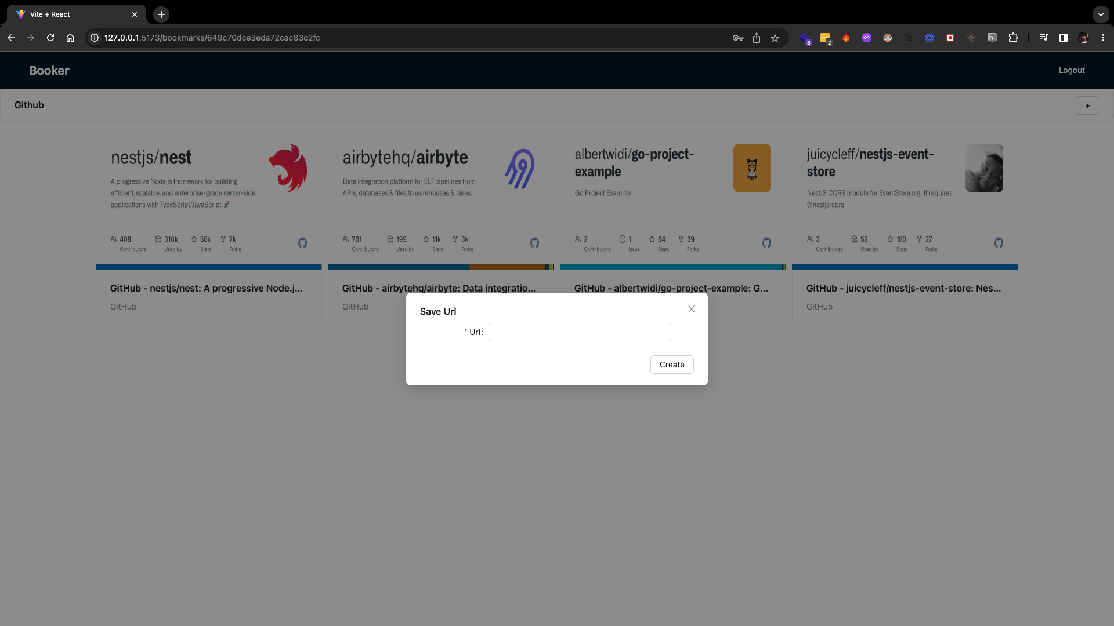This screenshot has height=626, width=1114.
Task: Open the juicycleff/nestjs-event-store bookmark title
Action: (903, 288)
